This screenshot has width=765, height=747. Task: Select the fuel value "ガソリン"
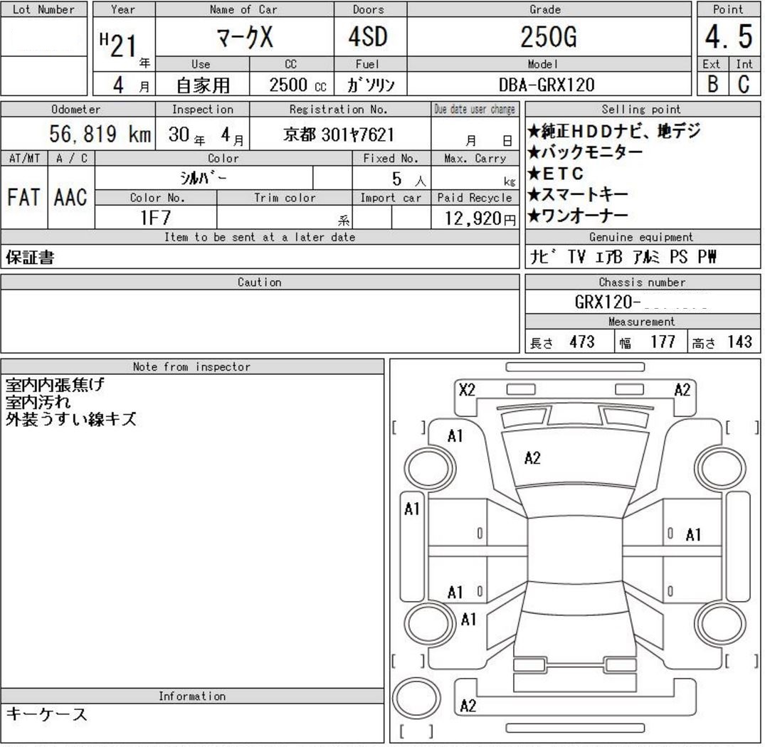click(x=370, y=85)
